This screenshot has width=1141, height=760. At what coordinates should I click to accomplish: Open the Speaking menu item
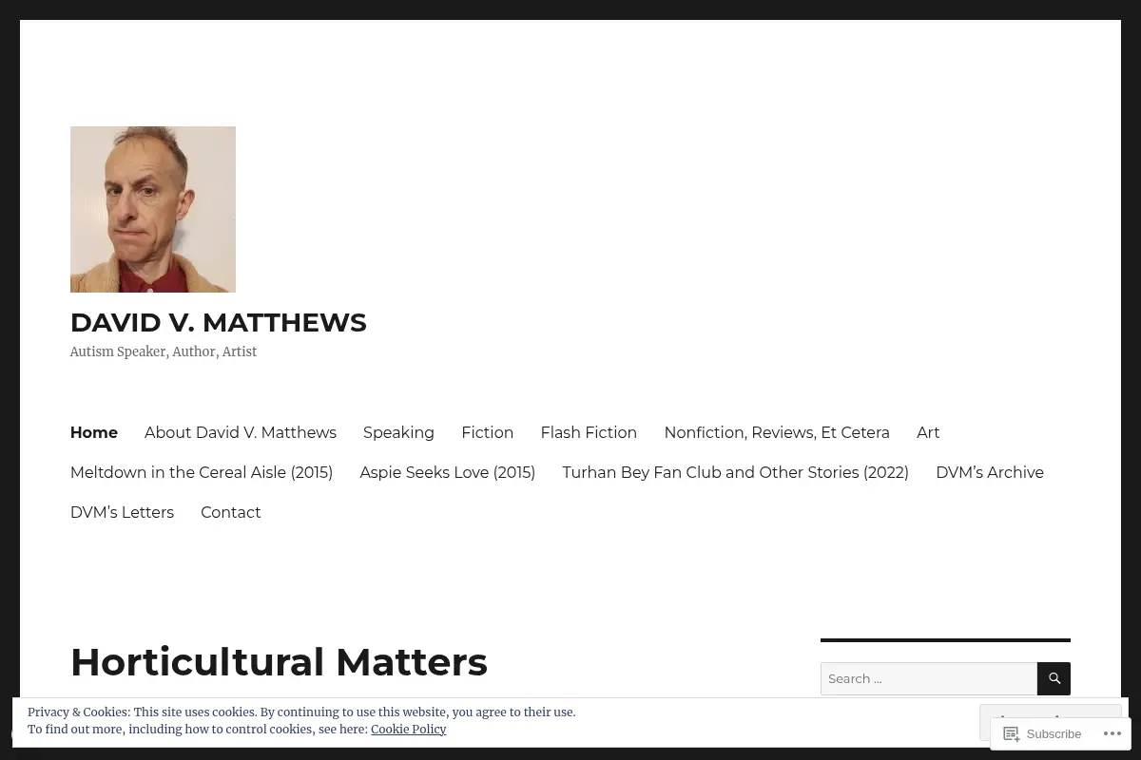click(x=398, y=432)
